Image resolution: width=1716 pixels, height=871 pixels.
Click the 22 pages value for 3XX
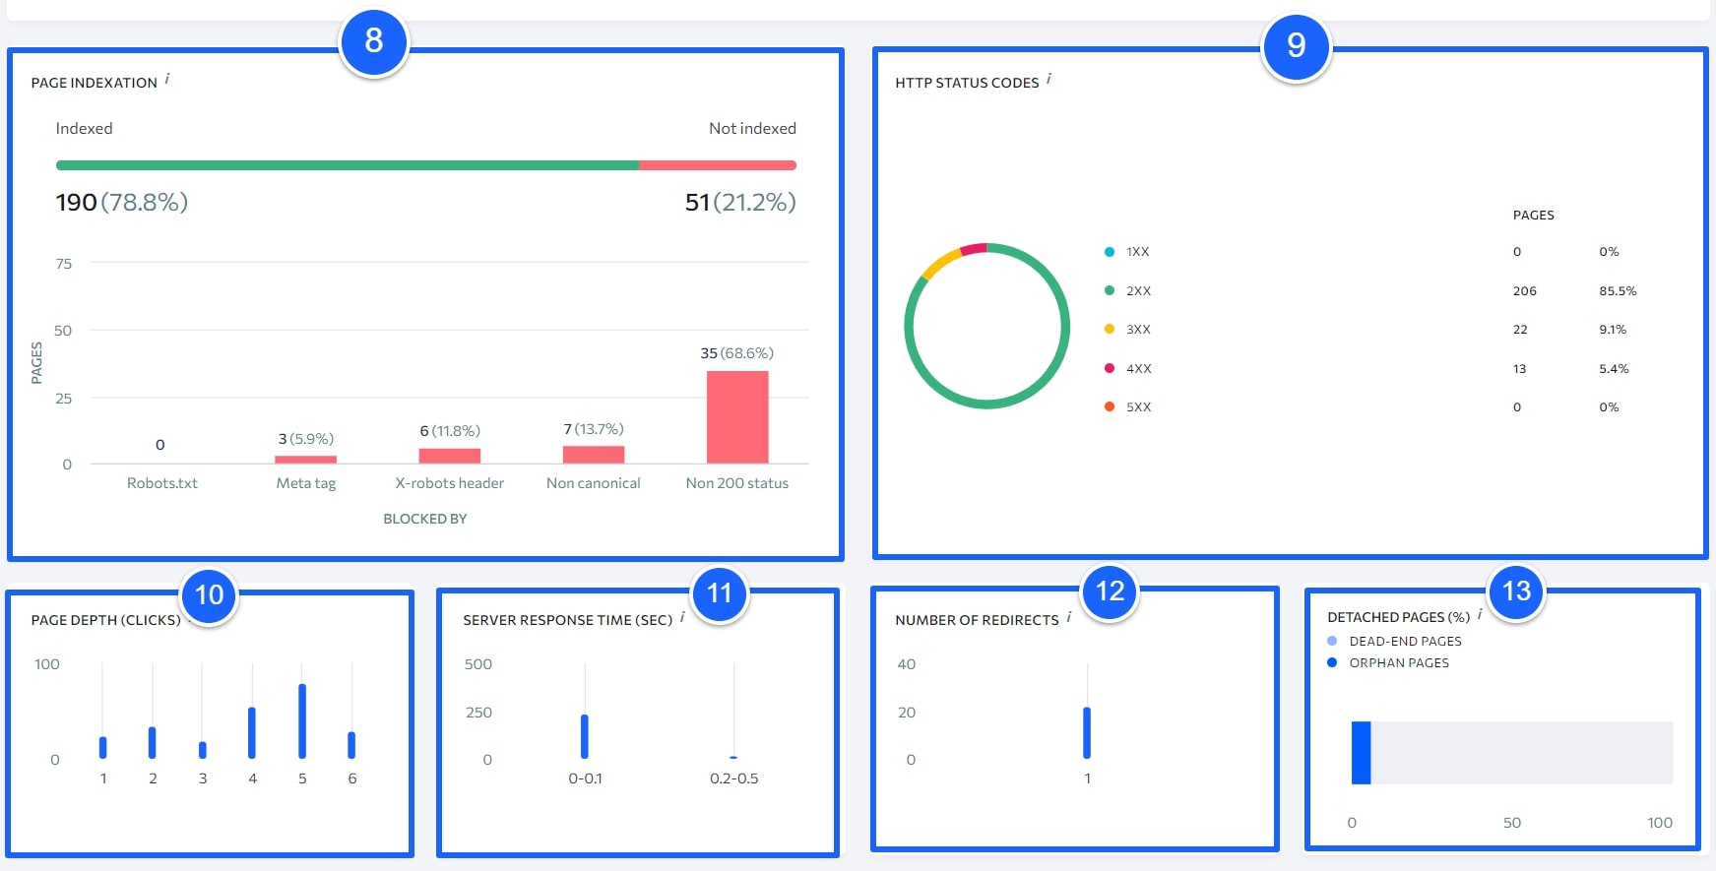[1520, 329]
